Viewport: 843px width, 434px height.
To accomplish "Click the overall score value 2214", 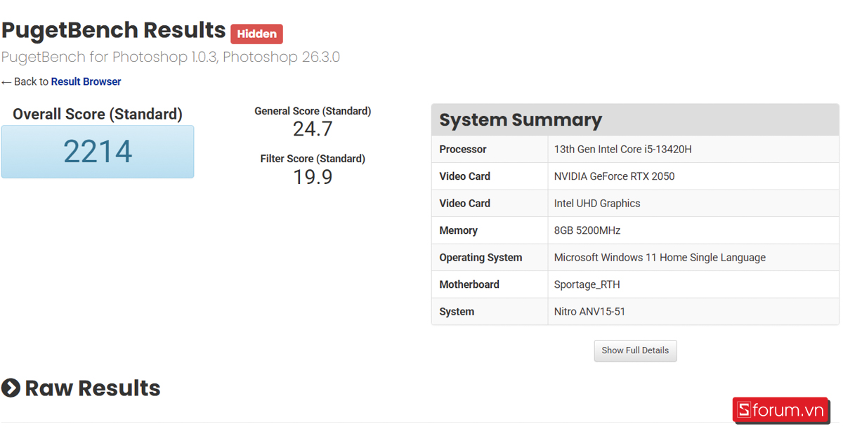I will (x=98, y=152).
